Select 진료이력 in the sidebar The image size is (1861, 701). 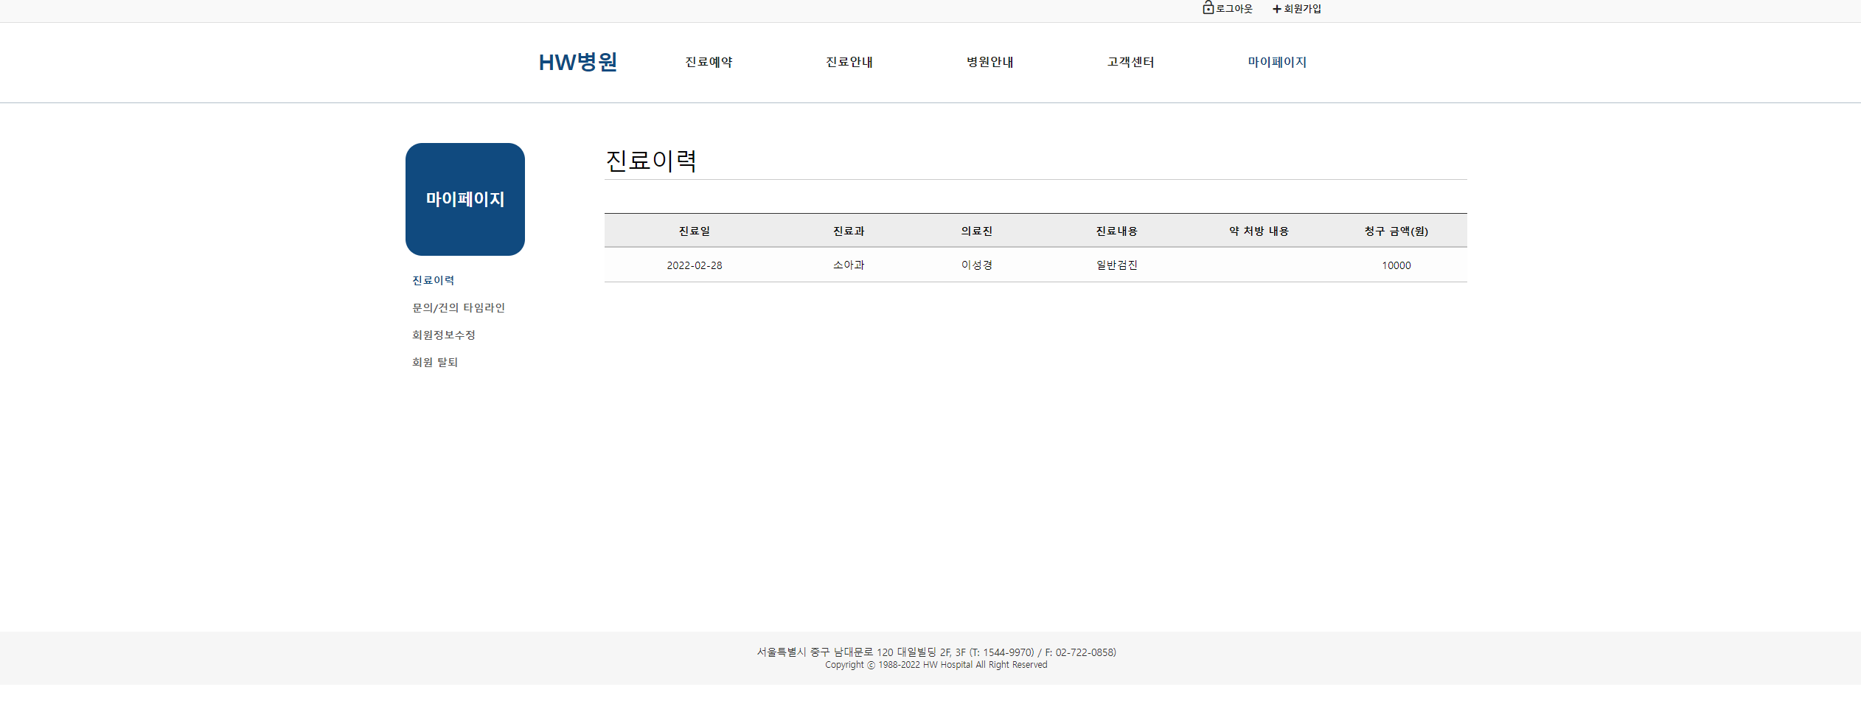(x=433, y=280)
